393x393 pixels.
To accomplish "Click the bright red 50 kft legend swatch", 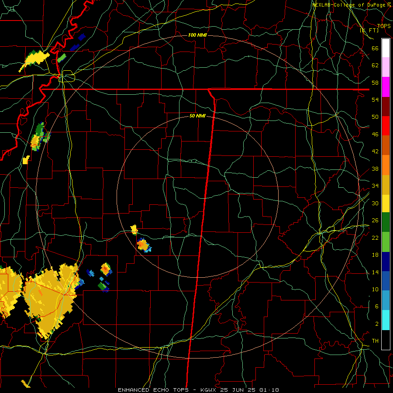I will 386,126.
